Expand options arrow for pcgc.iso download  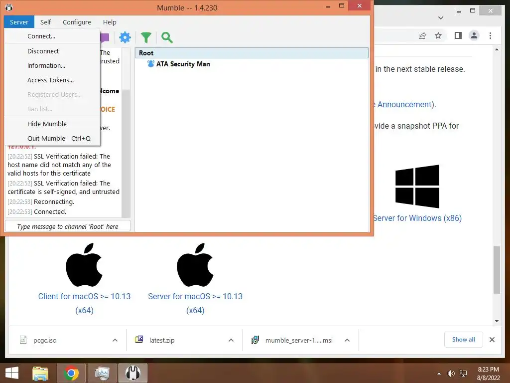pyautogui.click(x=115, y=340)
